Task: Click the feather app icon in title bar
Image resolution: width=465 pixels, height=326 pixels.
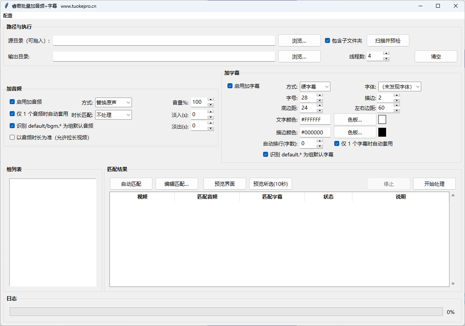Action: click(x=6, y=6)
